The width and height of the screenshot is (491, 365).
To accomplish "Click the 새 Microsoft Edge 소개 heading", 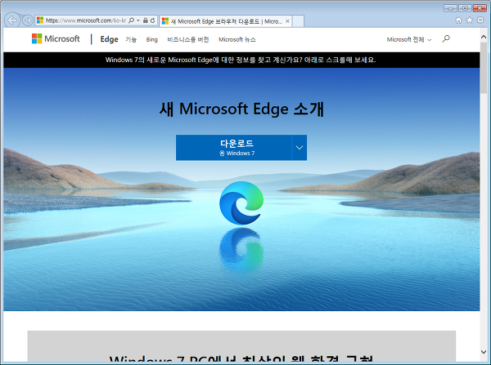I will coord(241,109).
